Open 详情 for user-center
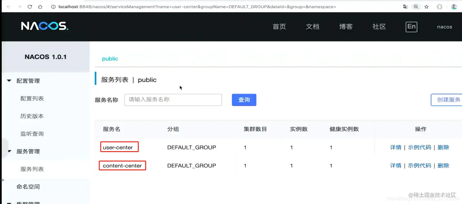Screen dimensions: 462x204 tap(396, 147)
